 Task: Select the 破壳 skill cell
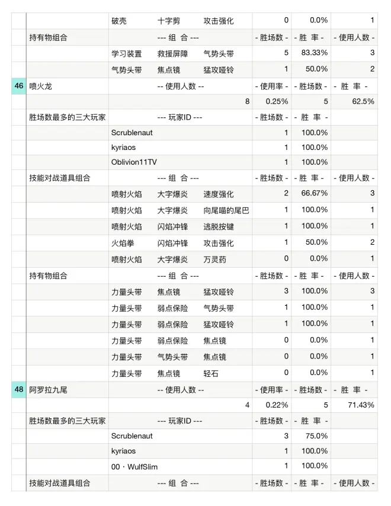[119, 21]
